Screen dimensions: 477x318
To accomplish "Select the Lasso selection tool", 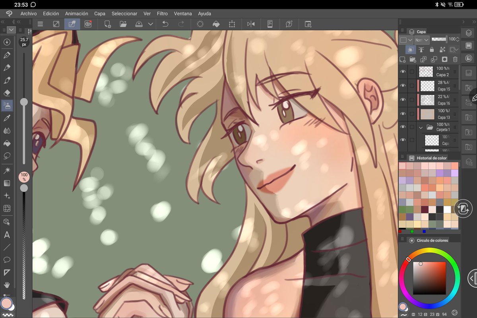I will point(7,156).
